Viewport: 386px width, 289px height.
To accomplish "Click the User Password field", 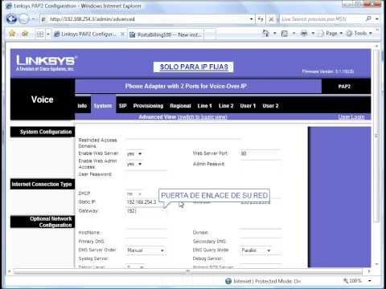I will [x=146, y=174].
